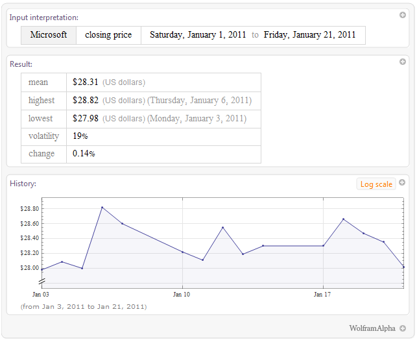This screenshot has width=417, height=340.
Task: Toggle Log scale for the history chart
Action: pyautogui.click(x=375, y=184)
